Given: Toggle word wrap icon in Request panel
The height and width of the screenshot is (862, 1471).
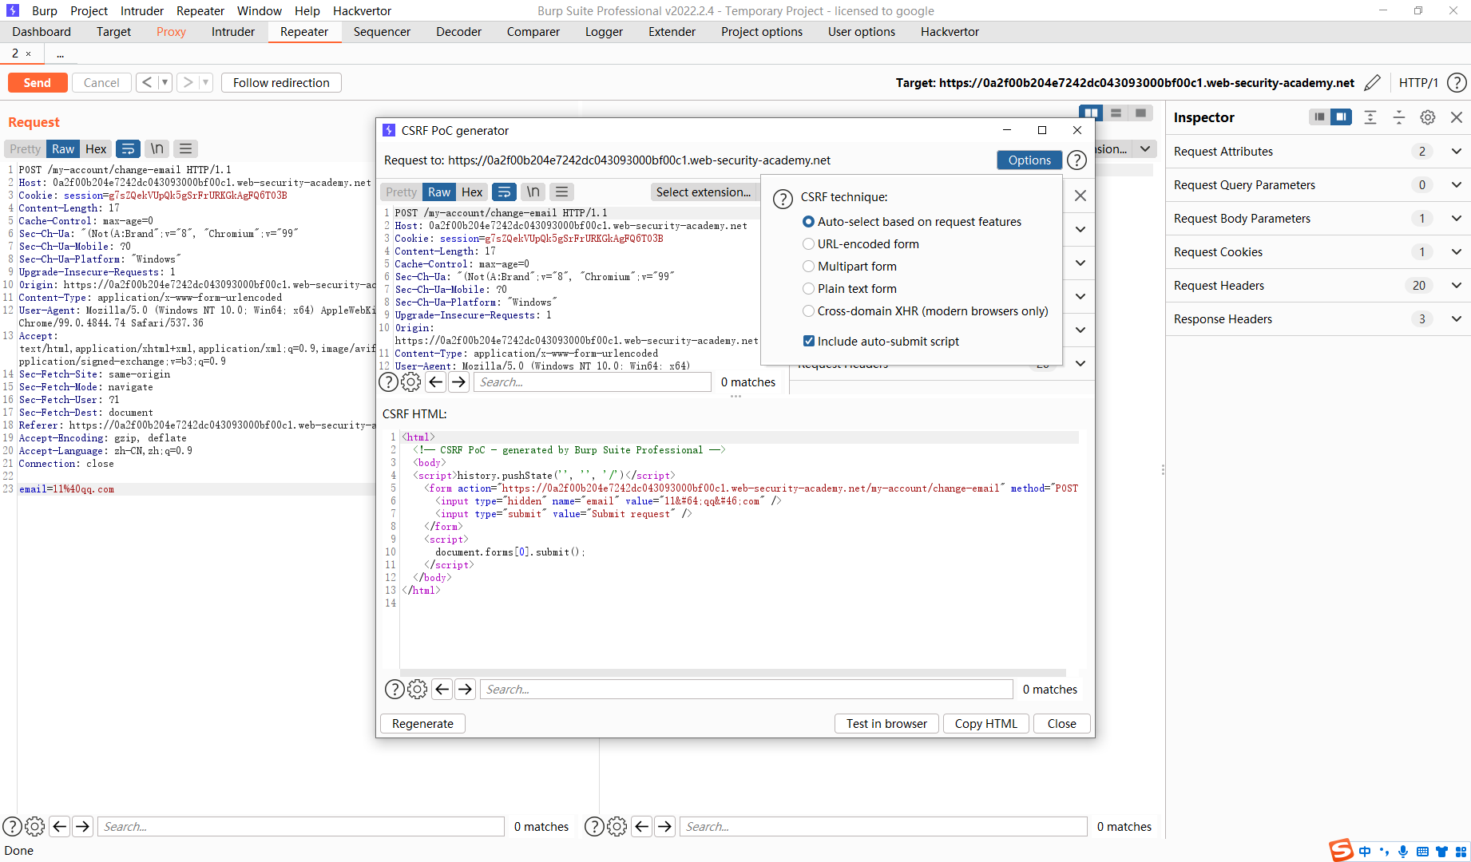Looking at the screenshot, I should click(128, 148).
